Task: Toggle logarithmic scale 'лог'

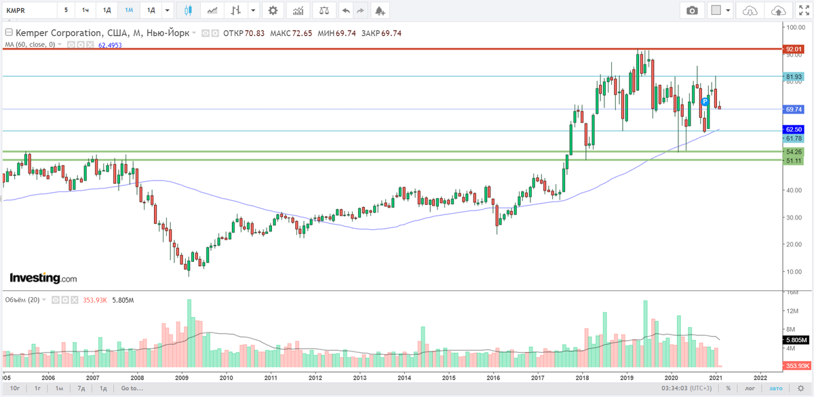Action: coord(750,388)
